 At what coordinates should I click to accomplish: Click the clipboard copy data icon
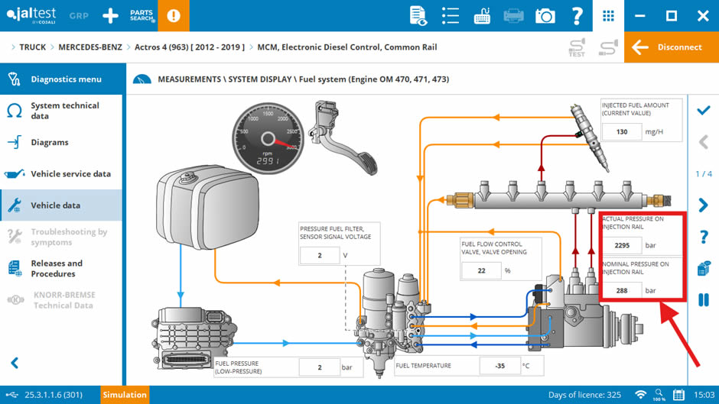(704, 268)
